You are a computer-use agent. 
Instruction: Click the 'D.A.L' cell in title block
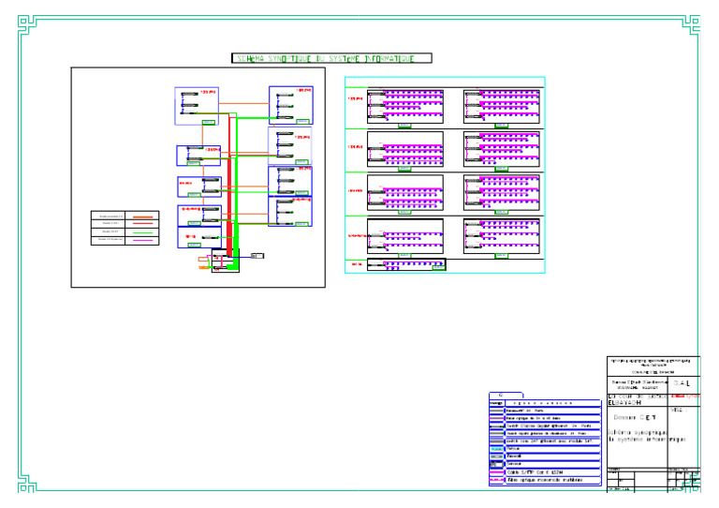tap(682, 383)
